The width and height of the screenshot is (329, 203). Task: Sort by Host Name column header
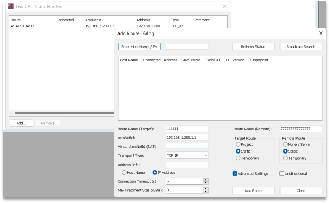[129, 60]
